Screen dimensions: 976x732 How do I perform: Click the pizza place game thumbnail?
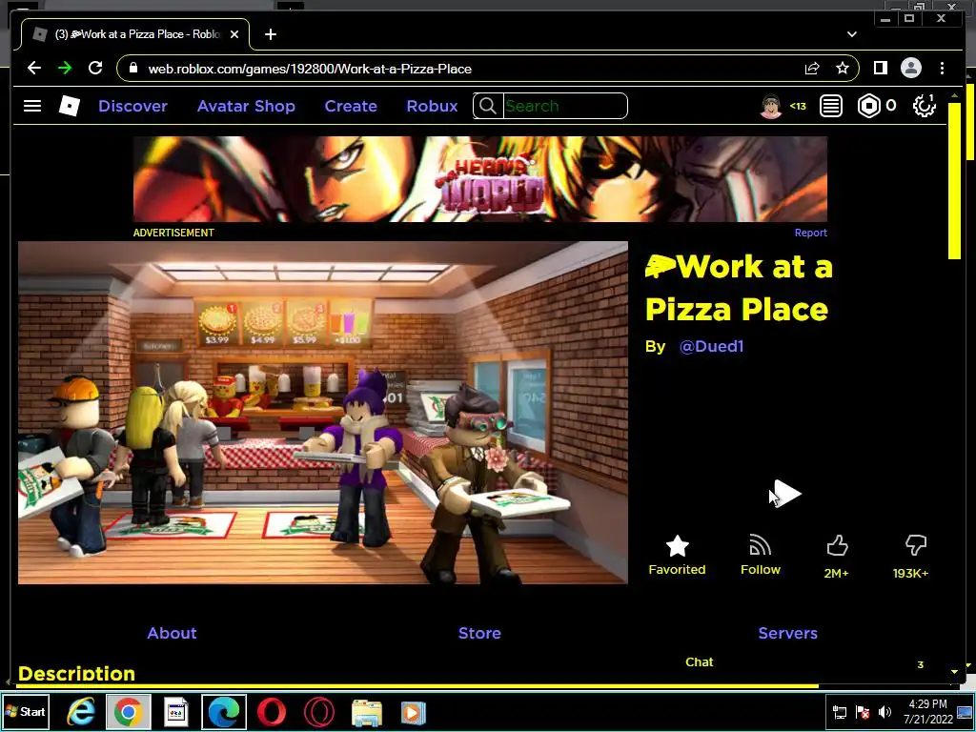click(x=322, y=413)
